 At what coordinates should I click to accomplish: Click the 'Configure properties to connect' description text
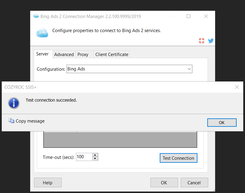tap(106, 31)
